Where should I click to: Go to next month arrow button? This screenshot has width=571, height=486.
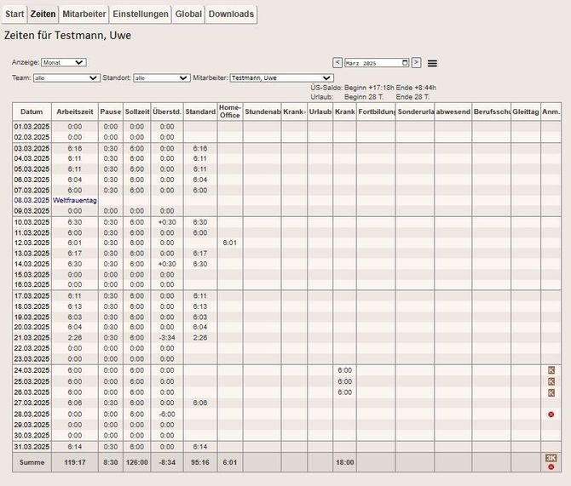pos(416,63)
